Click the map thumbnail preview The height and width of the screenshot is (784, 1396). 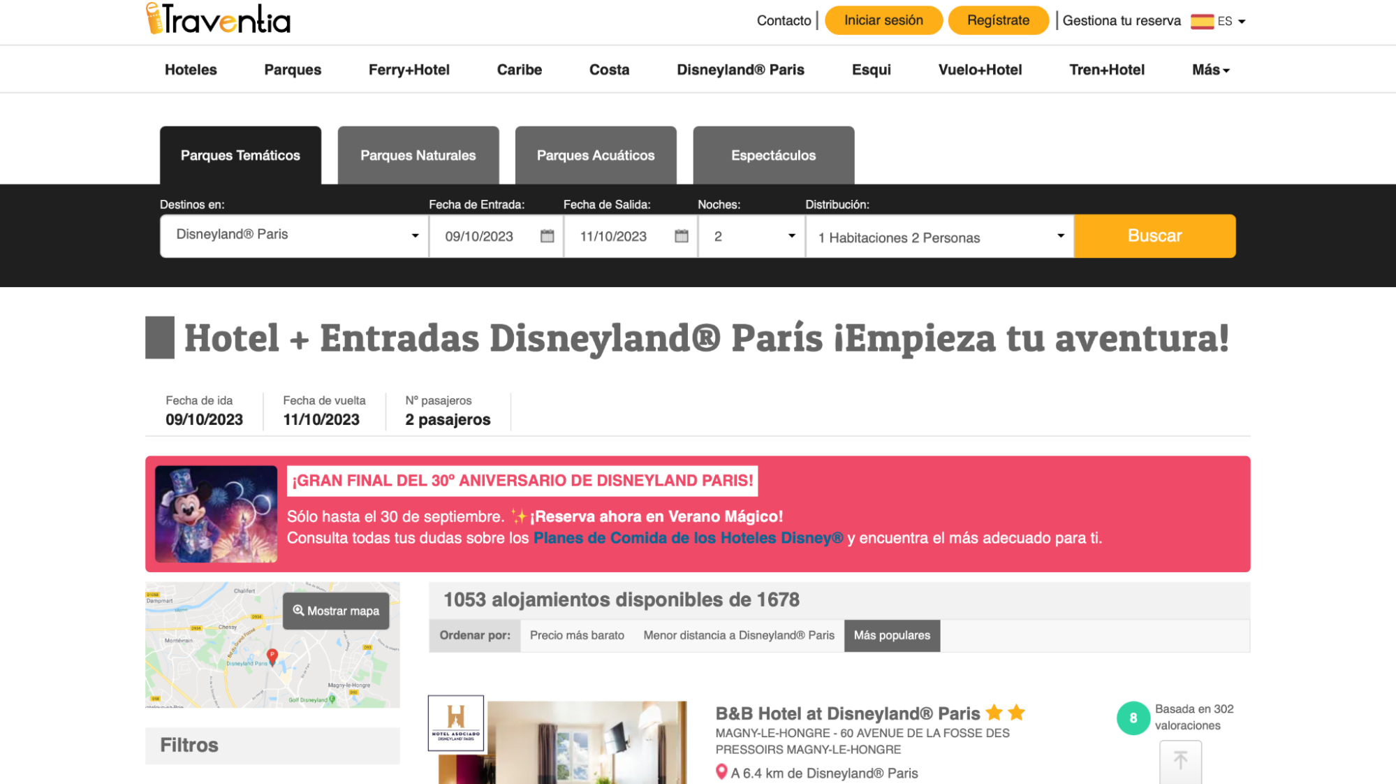272,644
